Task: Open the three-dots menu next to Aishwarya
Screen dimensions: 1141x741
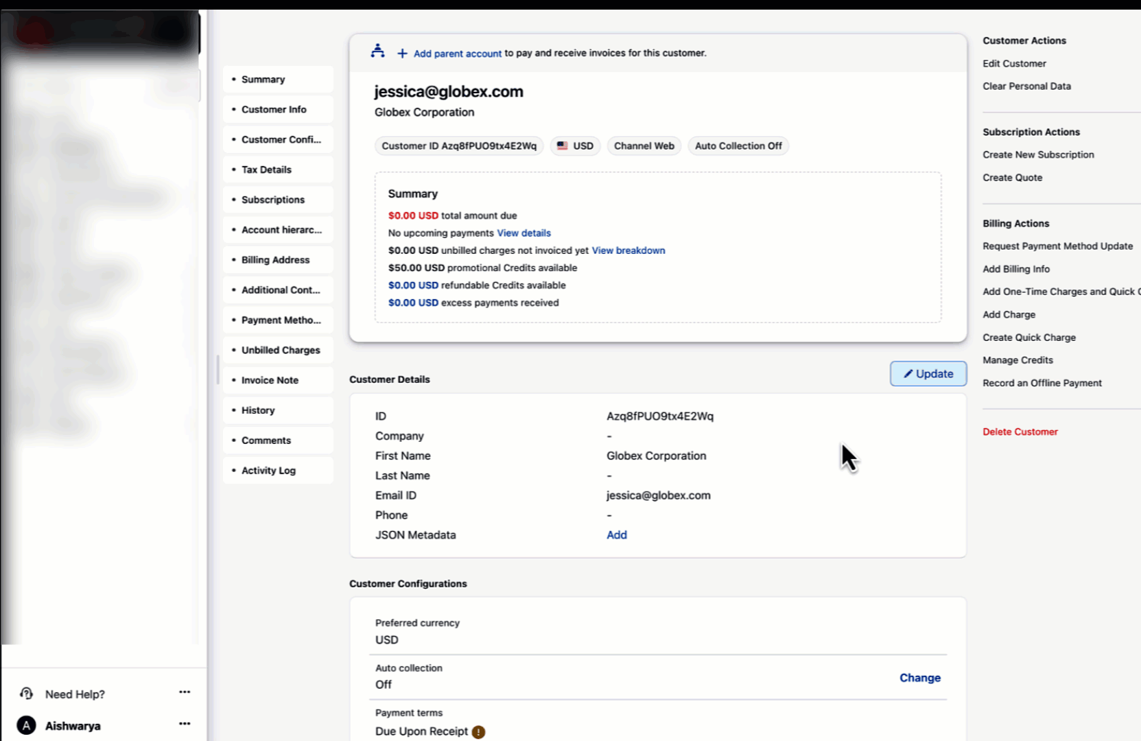Action: (x=185, y=724)
